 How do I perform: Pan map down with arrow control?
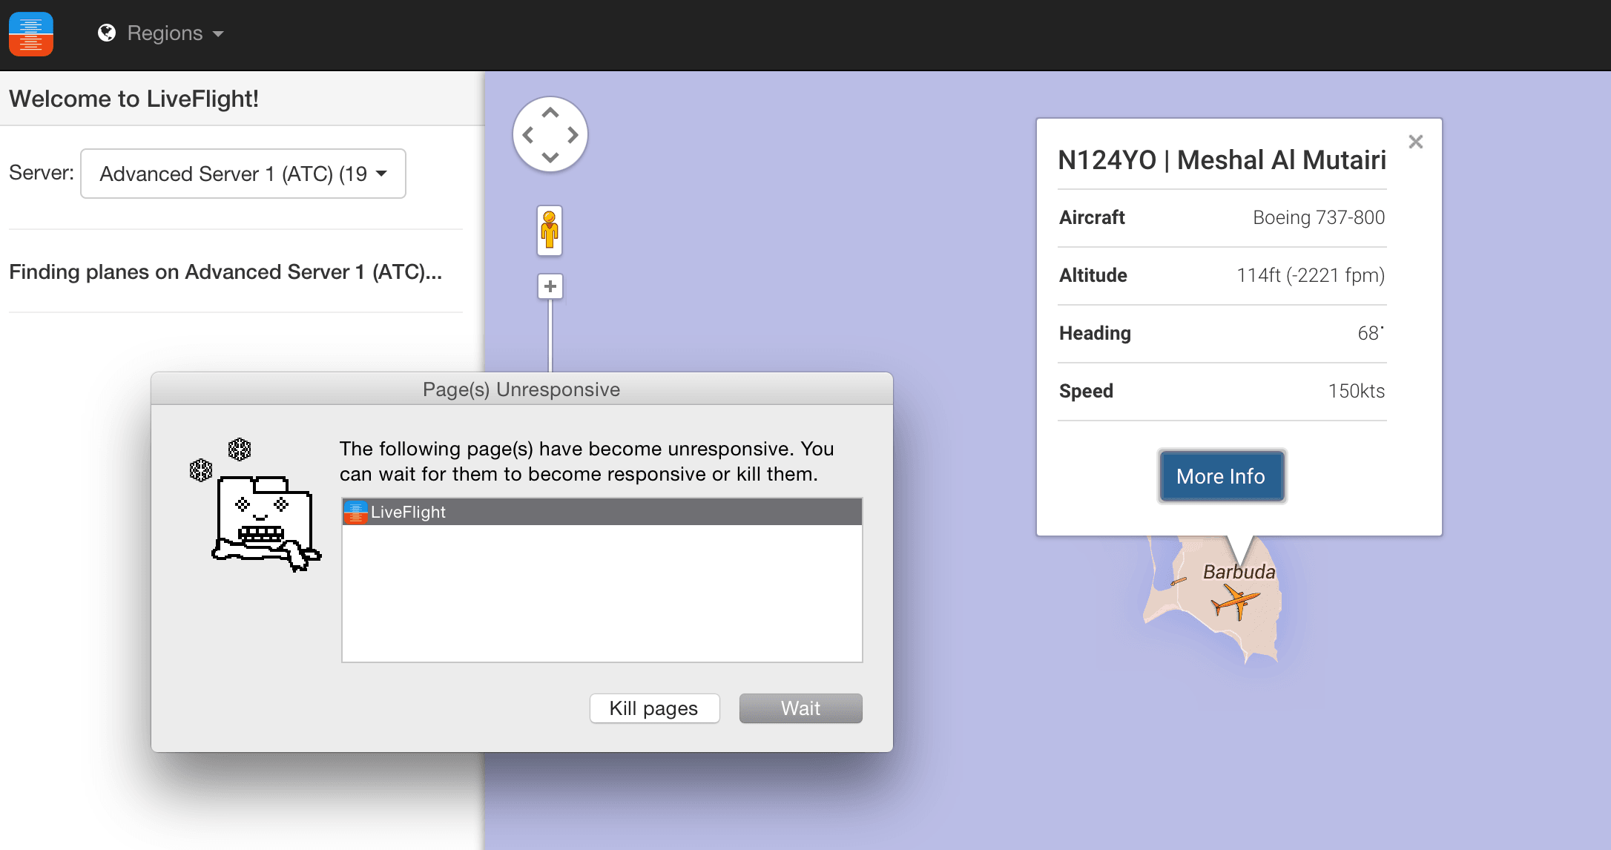(x=550, y=157)
